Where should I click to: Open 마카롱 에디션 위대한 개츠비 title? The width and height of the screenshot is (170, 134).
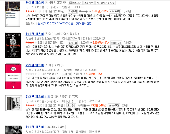[x=35, y=65]
